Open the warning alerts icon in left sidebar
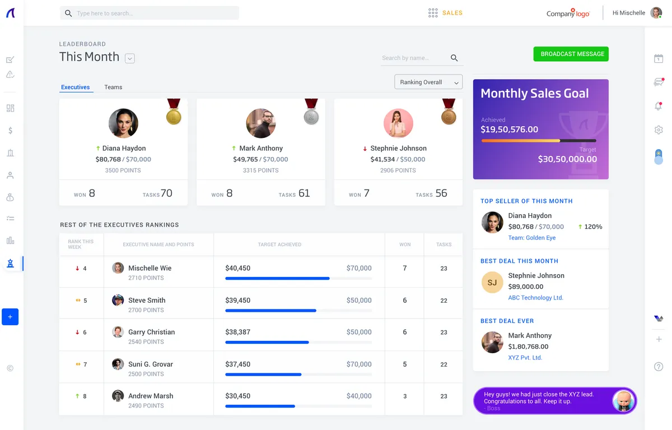672x430 pixels. pyautogui.click(x=10, y=75)
